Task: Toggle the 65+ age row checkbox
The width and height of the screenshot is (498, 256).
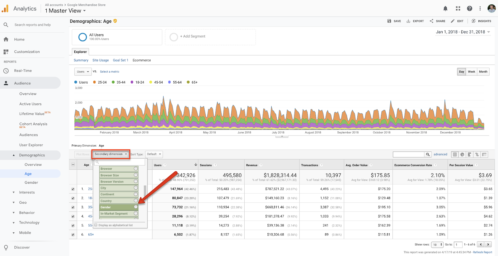Action: 73,235
